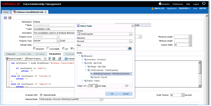Viewport: 211px width, 106px height.
Task: Click the Measures node icon
Action: click(82, 56)
